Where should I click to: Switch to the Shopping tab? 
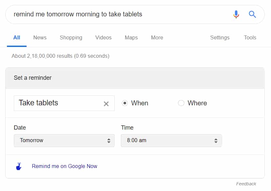point(71,38)
